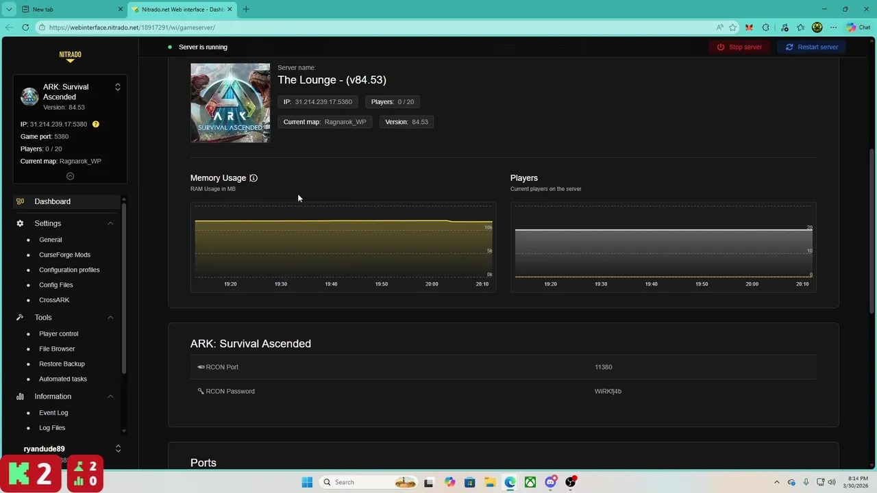This screenshot has height=493, width=877.
Task: Open the Dashboard menu item
Action: [x=66, y=201]
